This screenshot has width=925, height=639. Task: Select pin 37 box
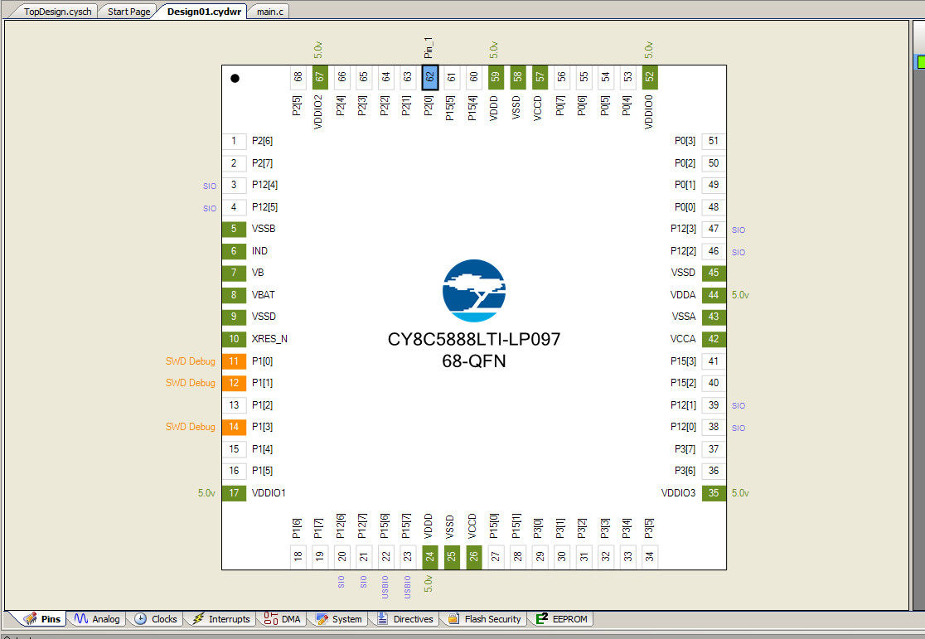tap(714, 449)
